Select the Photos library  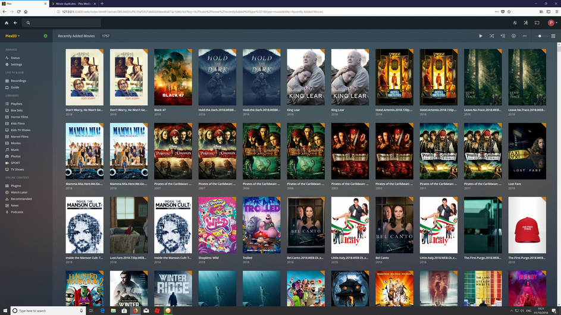15,156
